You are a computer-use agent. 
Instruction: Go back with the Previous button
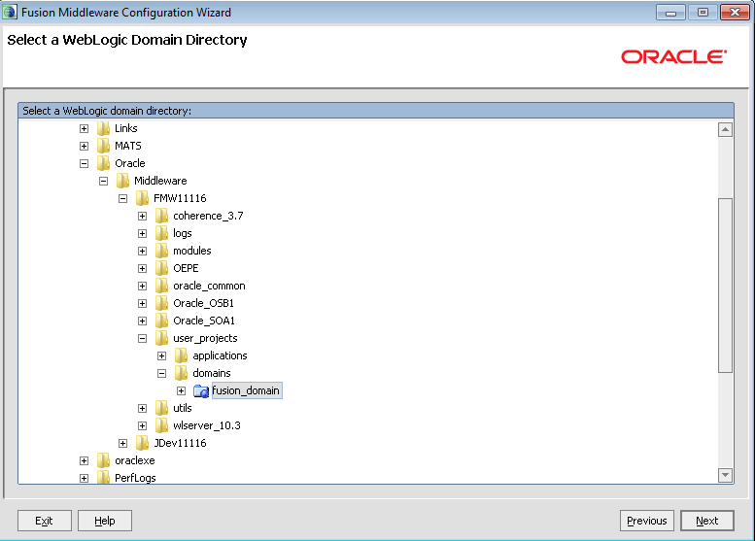click(x=646, y=521)
